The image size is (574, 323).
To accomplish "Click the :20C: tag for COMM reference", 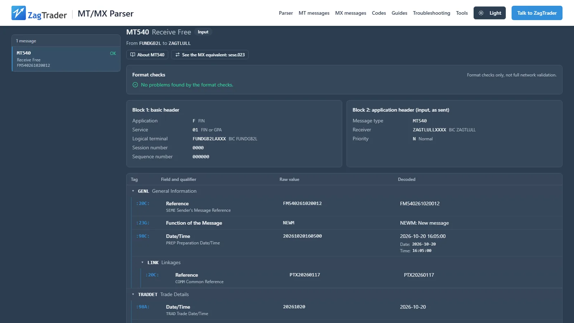I will pyautogui.click(x=152, y=275).
